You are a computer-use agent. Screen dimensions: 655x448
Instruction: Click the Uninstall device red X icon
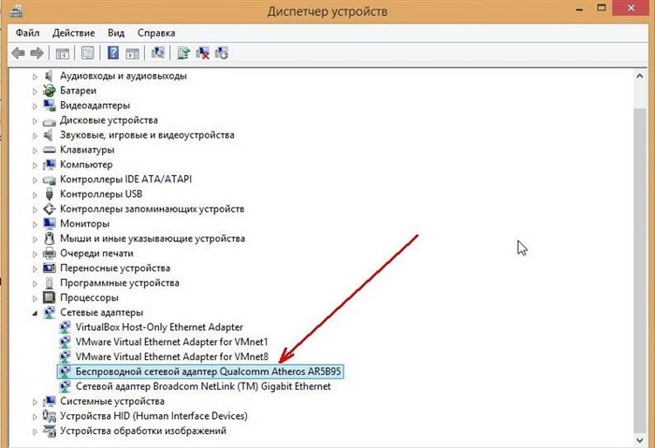coord(203,53)
